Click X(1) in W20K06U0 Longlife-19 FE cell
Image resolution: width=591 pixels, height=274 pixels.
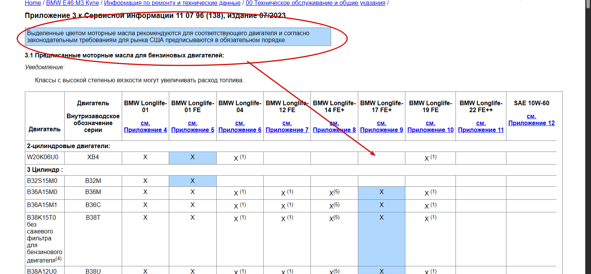pyautogui.click(x=431, y=158)
